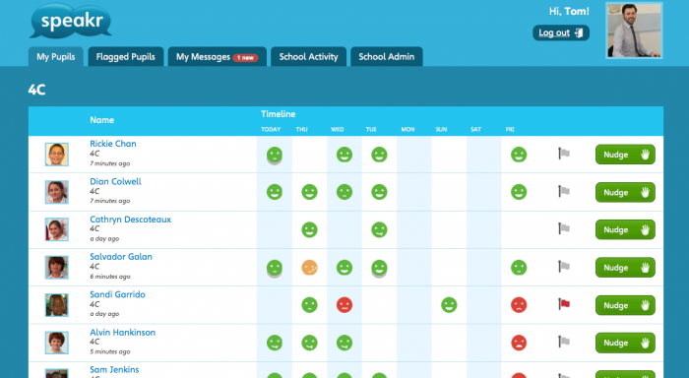Open the School Admin tab
689x378 pixels.
pos(386,57)
